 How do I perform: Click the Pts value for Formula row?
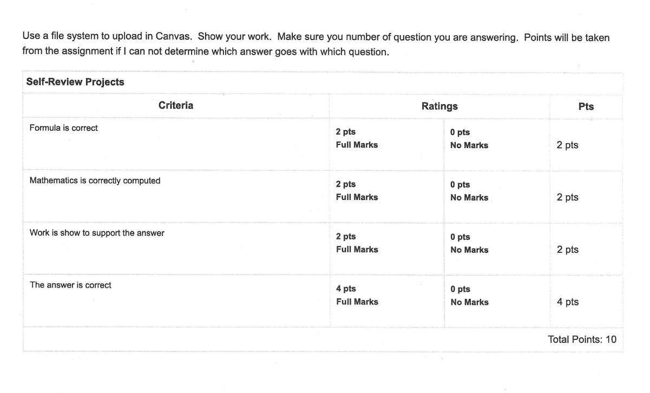(568, 145)
